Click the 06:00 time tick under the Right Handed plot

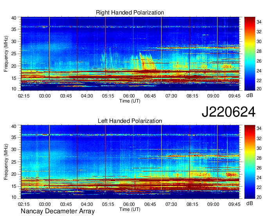[129, 96]
